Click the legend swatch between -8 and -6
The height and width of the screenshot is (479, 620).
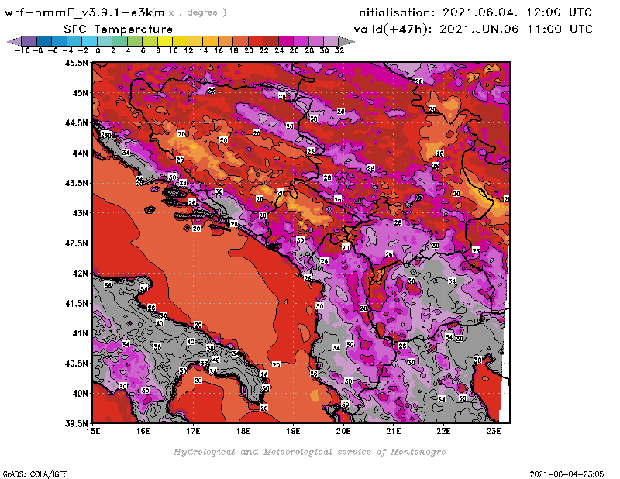click(44, 41)
